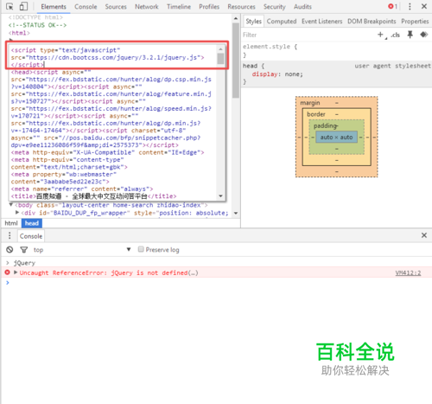Switch to the Console tab
Image resolution: width=432 pixels, height=404 pixels.
pyautogui.click(x=86, y=7)
